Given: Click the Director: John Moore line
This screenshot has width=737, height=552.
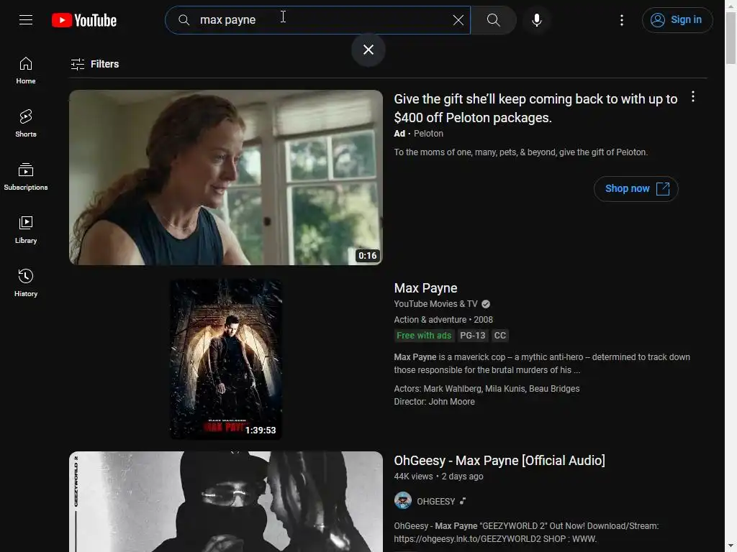Looking at the screenshot, I should [434, 401].
